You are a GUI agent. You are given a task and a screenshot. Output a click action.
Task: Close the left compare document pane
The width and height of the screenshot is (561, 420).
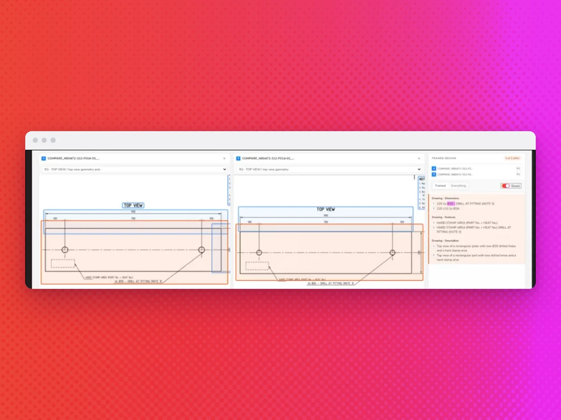pyautogui.click(x=224, y=159)
